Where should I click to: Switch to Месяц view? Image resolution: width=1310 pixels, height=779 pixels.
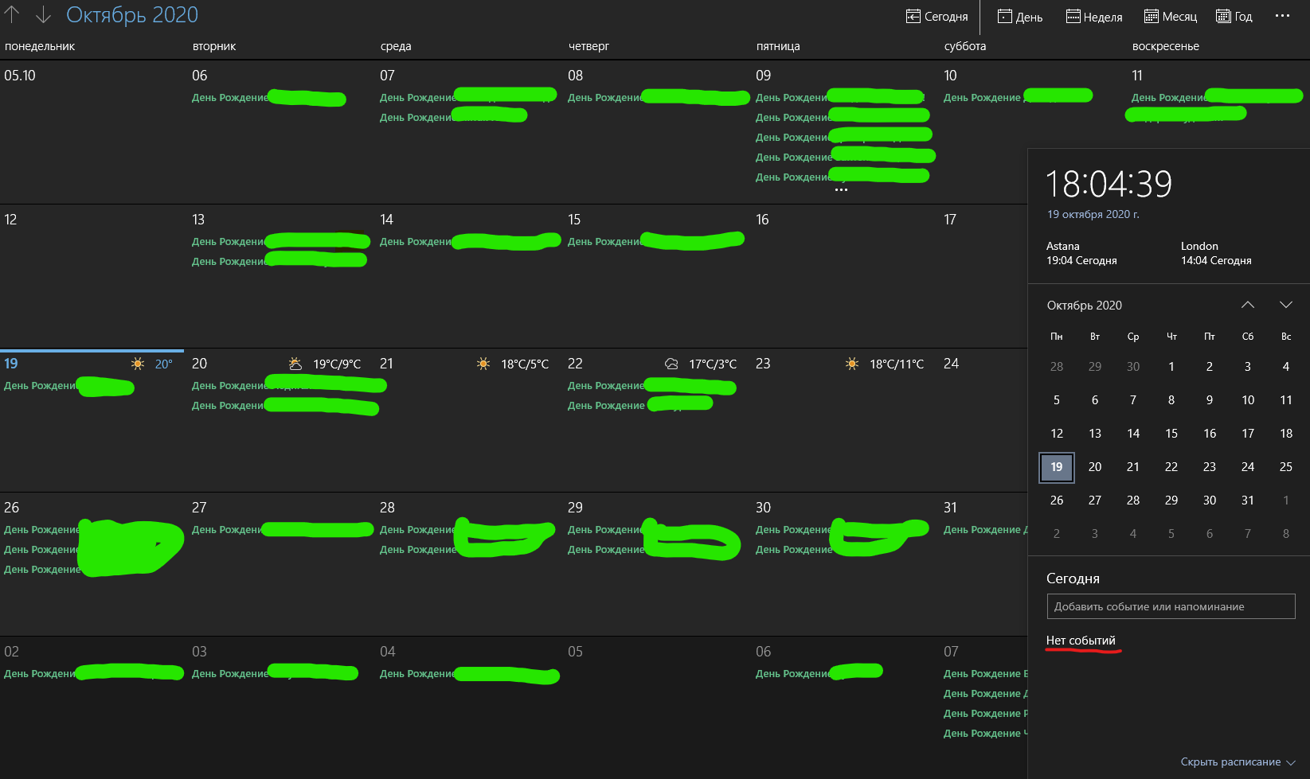pyautogui.click(x=1171, y=17)
